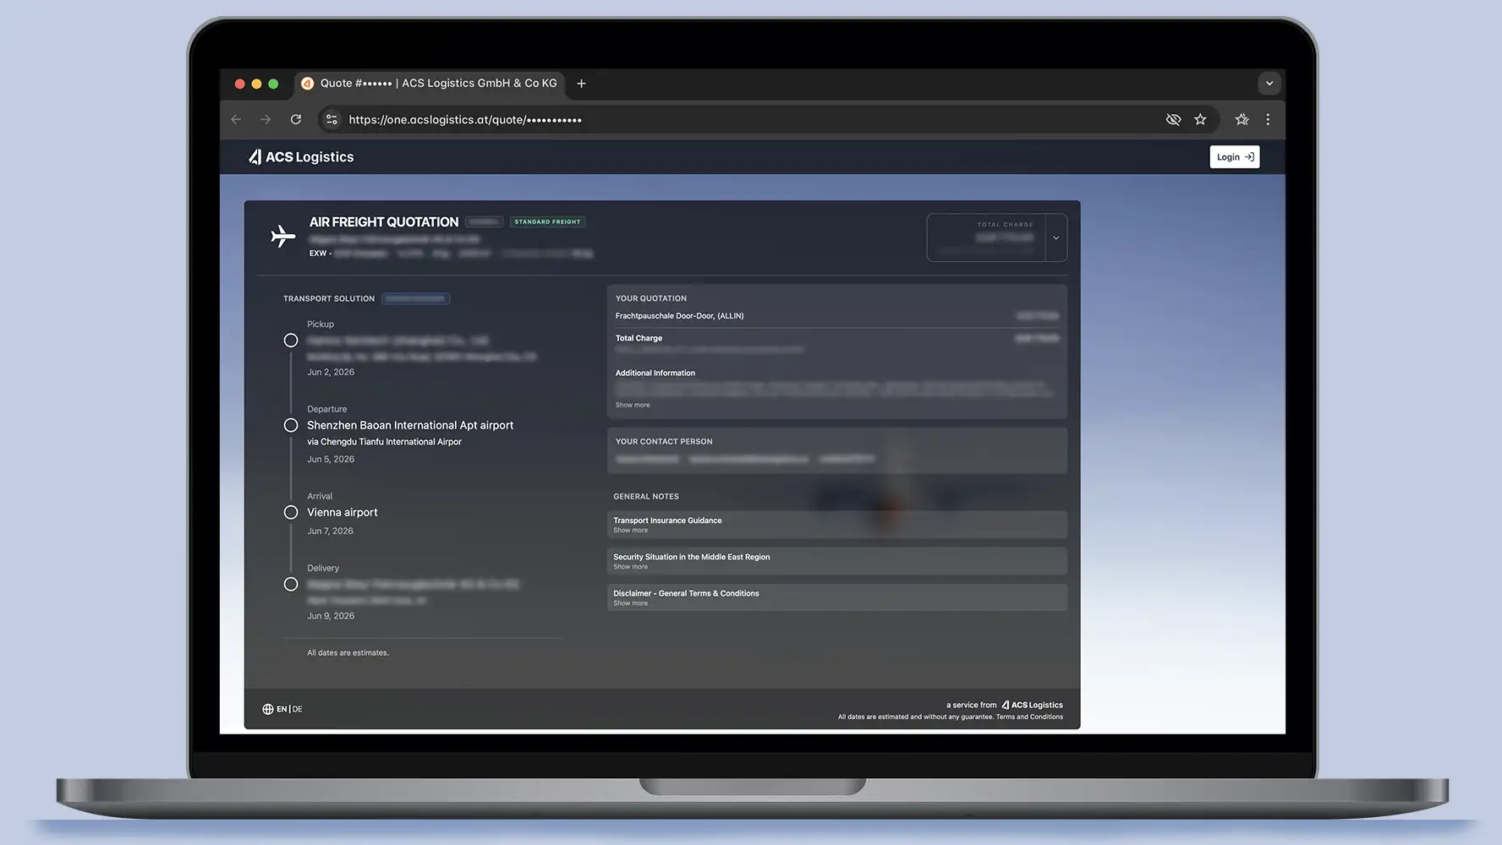
Task: Click Shenzhen Baoan International Apt airport
Action: tap(410, 426)
